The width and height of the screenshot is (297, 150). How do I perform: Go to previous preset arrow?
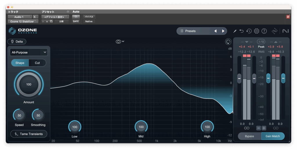[x=215, y=31]
